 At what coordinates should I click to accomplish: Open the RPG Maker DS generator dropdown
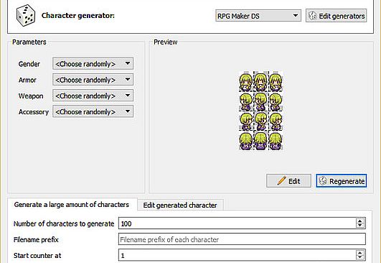pos(258,16)
